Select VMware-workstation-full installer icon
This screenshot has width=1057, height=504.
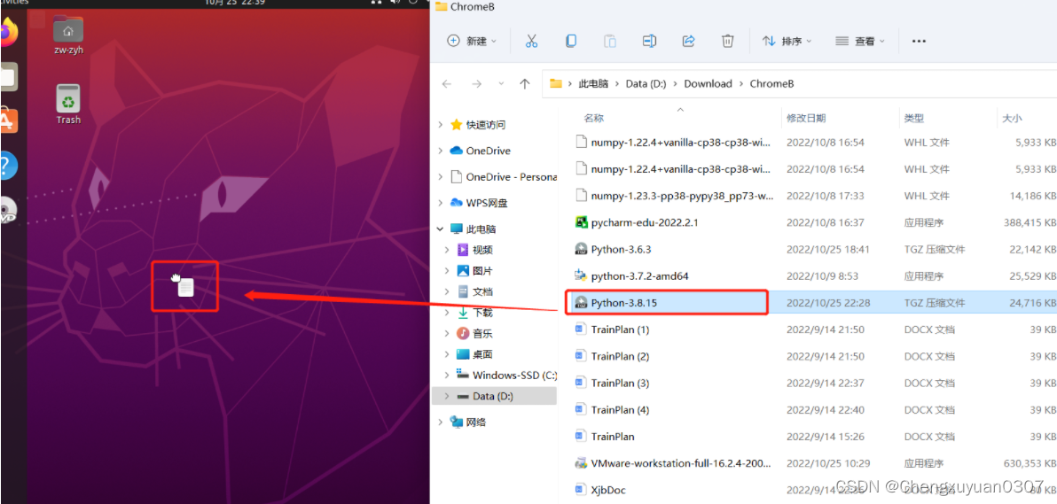[x=581, y=463]
